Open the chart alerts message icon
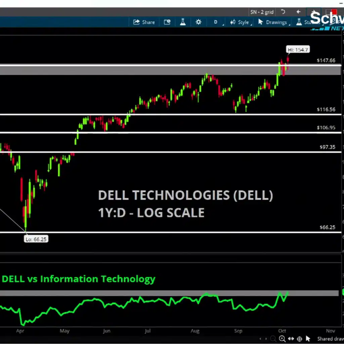This screenshot has height=344, width=344. point(167,22)
